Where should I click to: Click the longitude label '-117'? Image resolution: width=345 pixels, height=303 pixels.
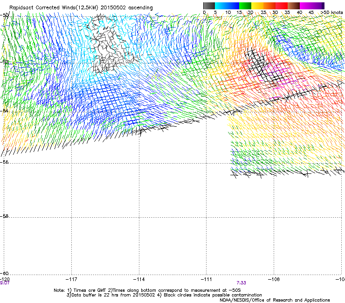click(x=71, y=279)
